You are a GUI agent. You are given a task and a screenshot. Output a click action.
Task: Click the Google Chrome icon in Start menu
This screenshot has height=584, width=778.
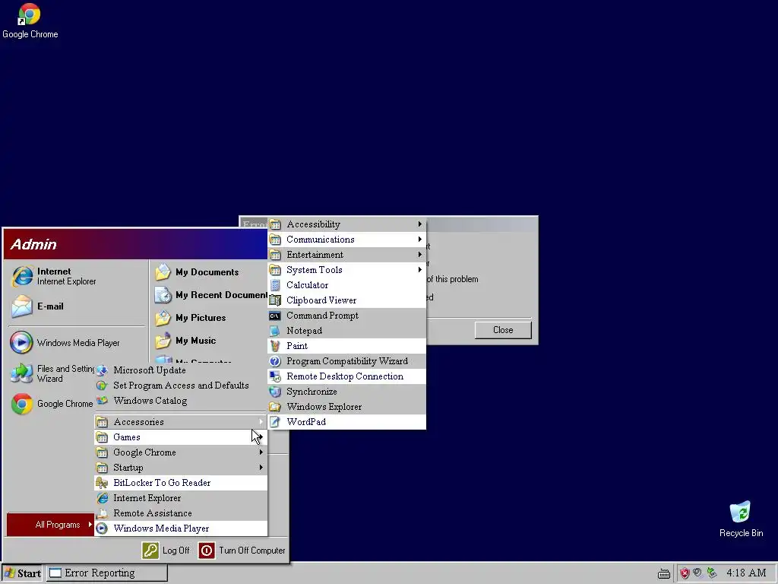coord(22,404)
